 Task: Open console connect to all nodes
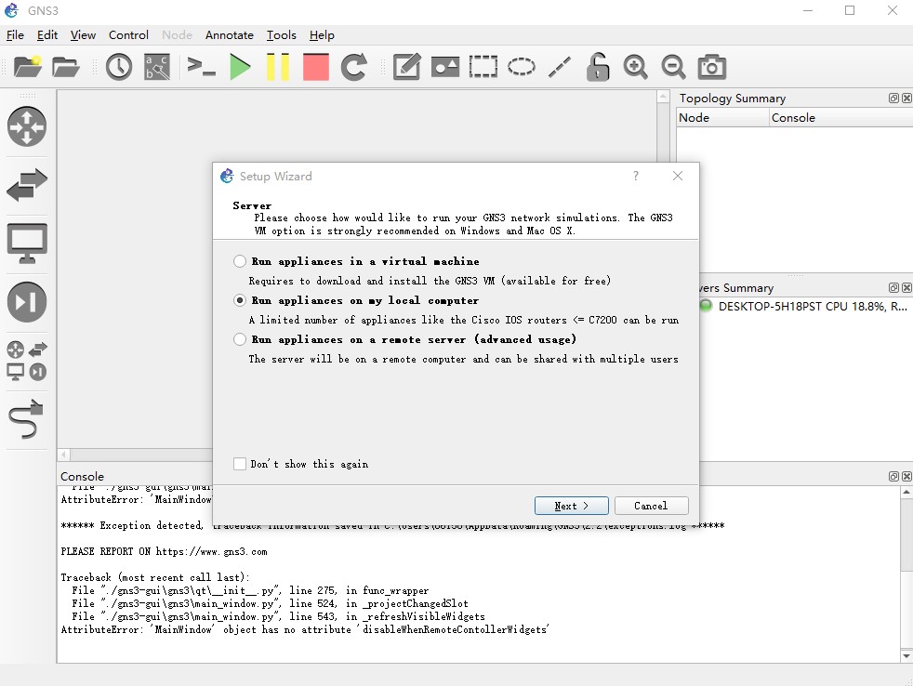coord(202,67)
